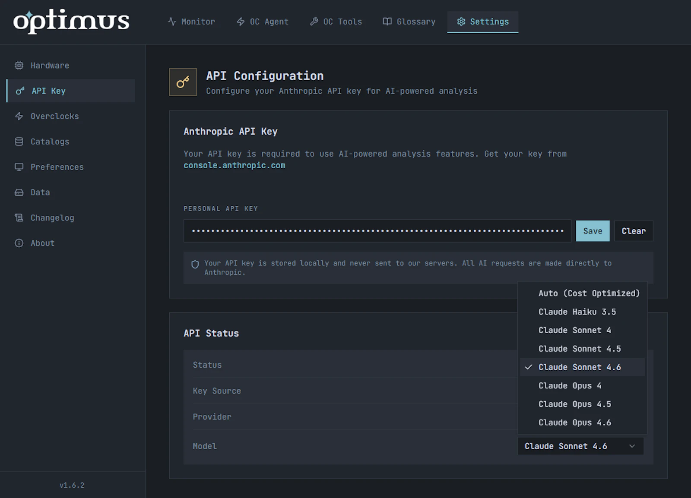Click the Monitor activity pulse icon
This screenshot has height=498, width=691.
pyautogui.click(x=172, y=22)
